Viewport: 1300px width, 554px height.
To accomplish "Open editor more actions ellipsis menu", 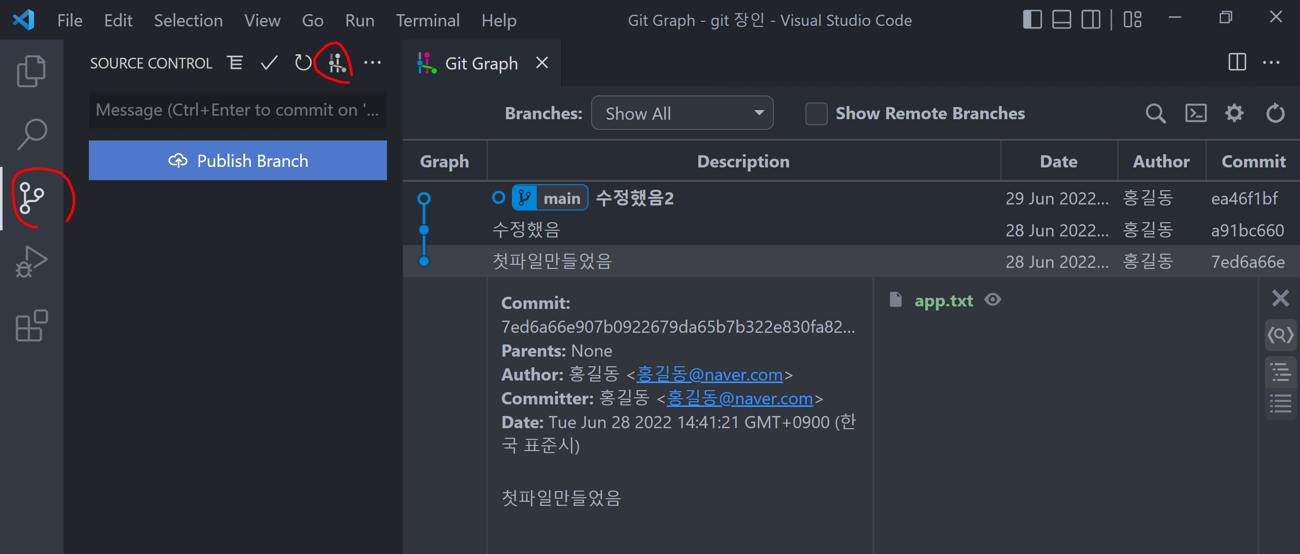I will (x=1271, y=63).
